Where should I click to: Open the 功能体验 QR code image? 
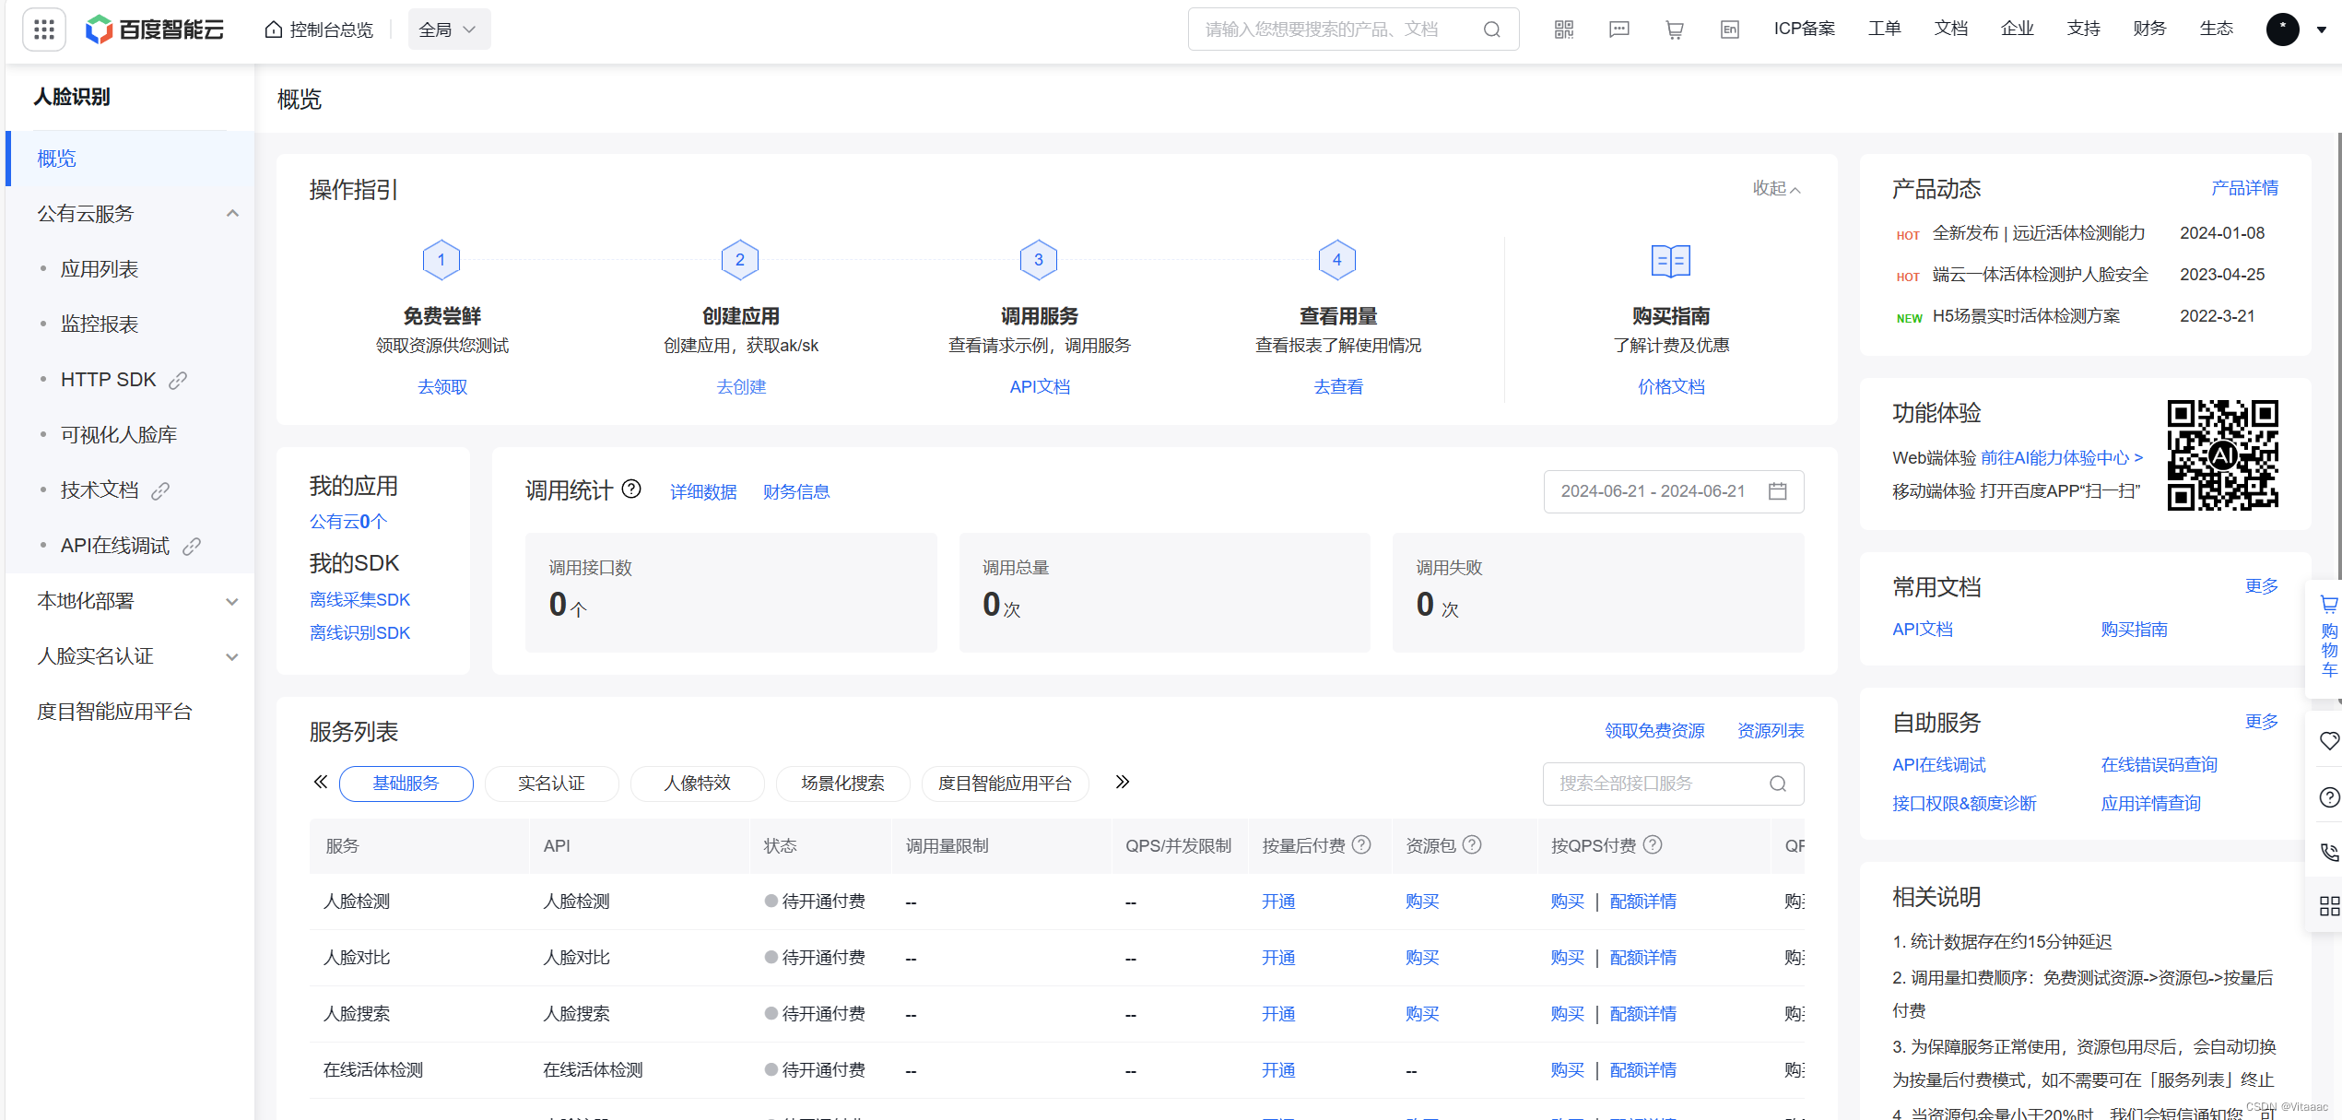[x=2223, y=454]
